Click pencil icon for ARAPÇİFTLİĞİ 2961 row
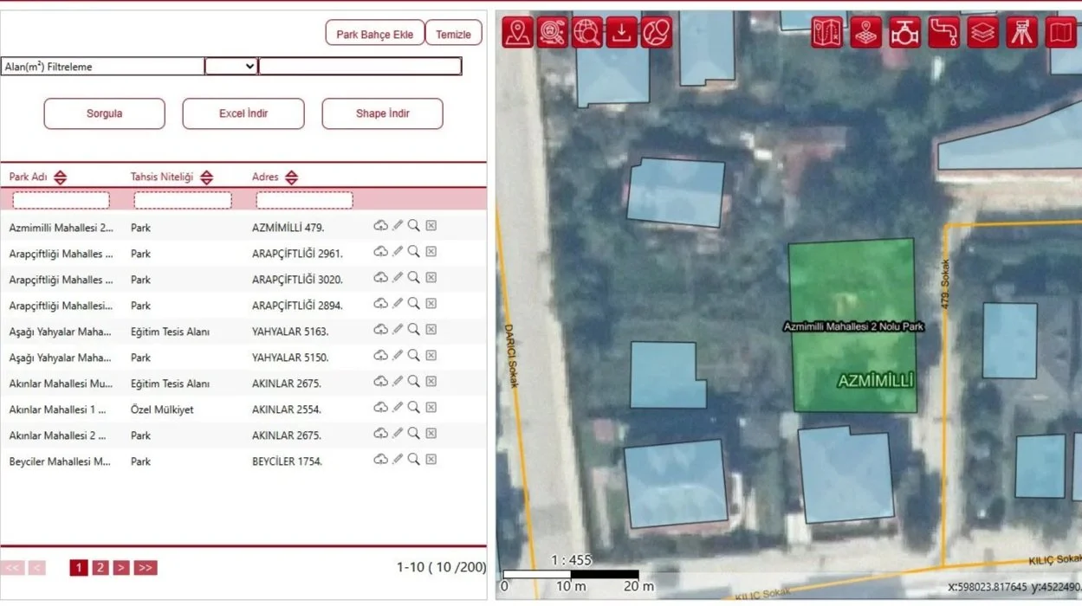 coord(398,252)
